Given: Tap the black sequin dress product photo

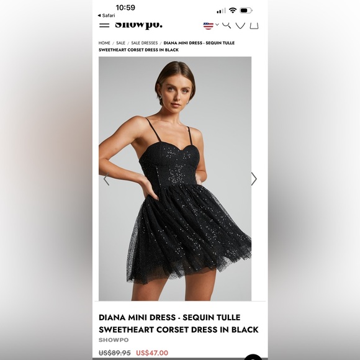Looking at the screenshot, I should [x=175, y=179].
